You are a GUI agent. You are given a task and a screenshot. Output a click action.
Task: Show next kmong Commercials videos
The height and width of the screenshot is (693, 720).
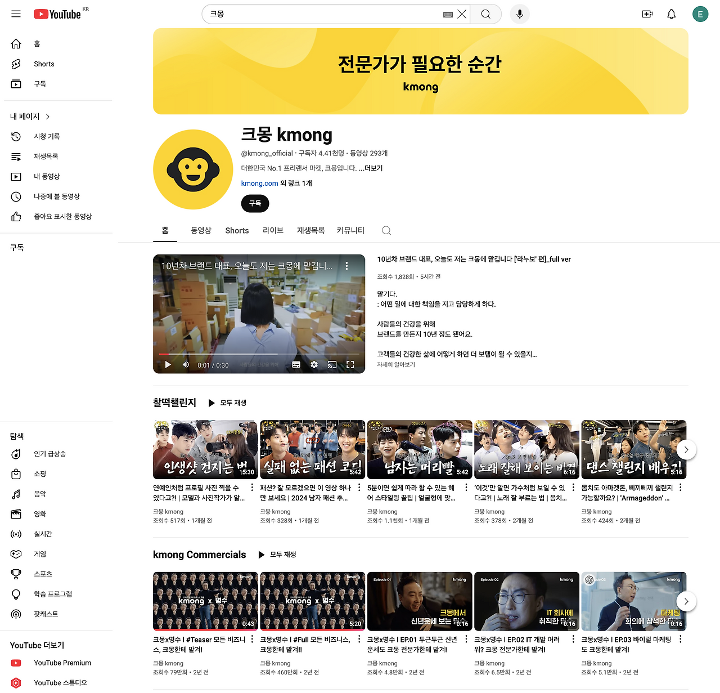click(x=686, y=602)
